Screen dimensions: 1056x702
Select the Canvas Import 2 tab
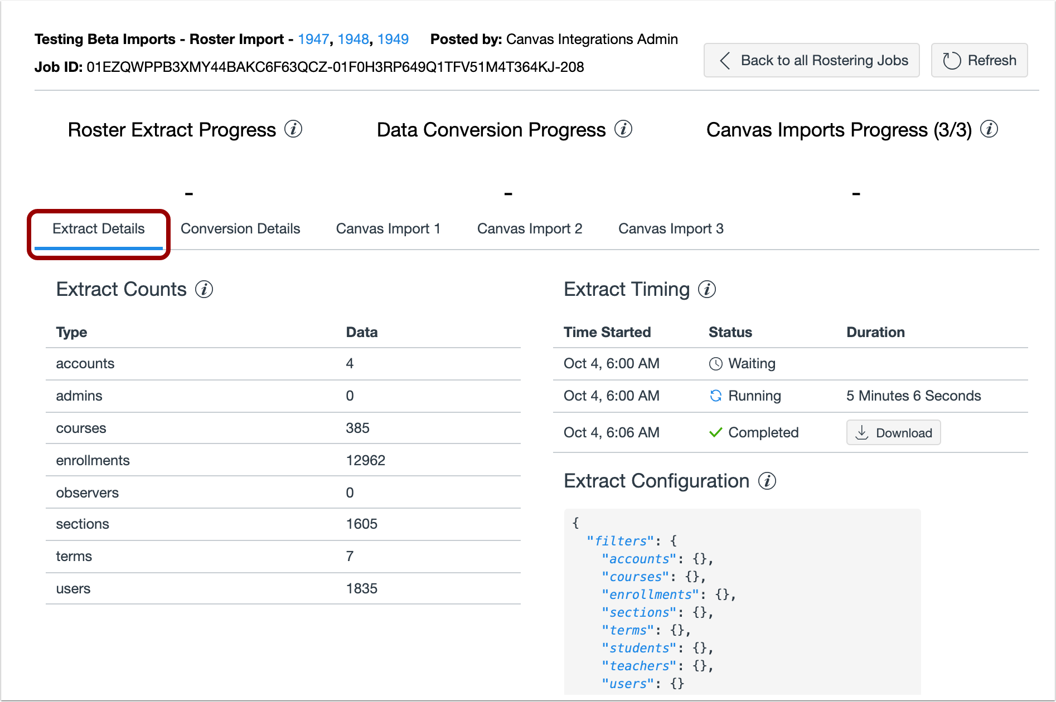click(x=529, y=228)
